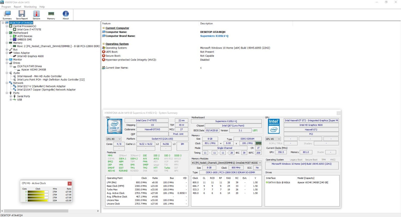Follow the Supermicro X10SLV-Q link
This screenshot has height=217, width=401.
click(x=214, y=36)
